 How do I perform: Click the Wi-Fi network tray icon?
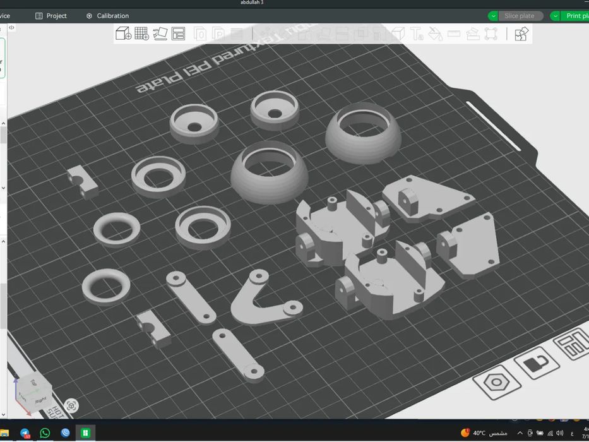(x=550, y=433)
